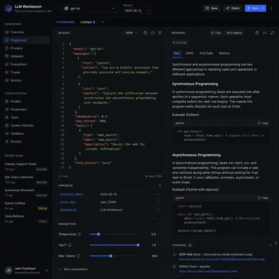The height and width of the screenshot is (279, 279).
Task: Copy the request body
Action: pyautogui.click(x=145, y=33)
